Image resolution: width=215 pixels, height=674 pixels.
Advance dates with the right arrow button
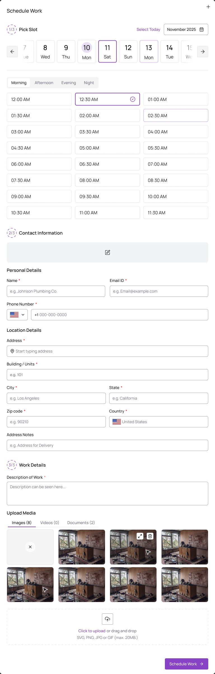[203, 52]
